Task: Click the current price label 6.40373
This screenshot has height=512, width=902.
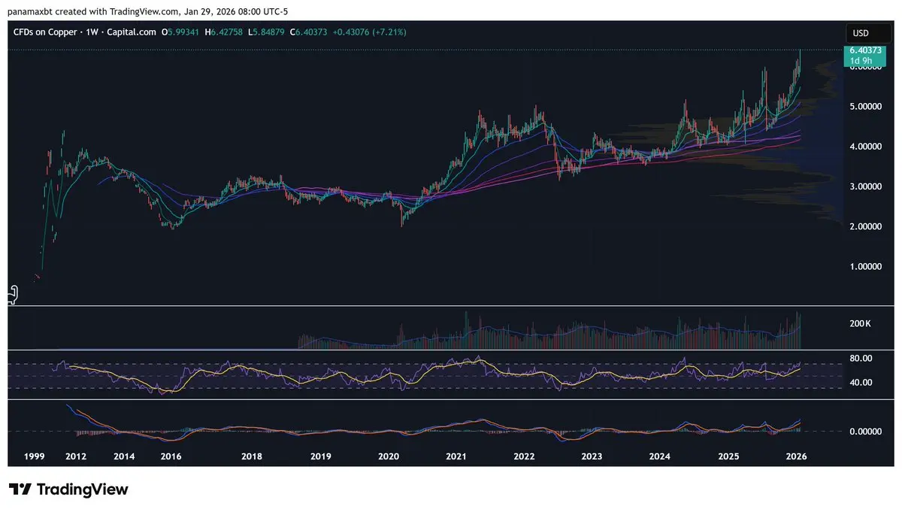Action: point(865,50)
